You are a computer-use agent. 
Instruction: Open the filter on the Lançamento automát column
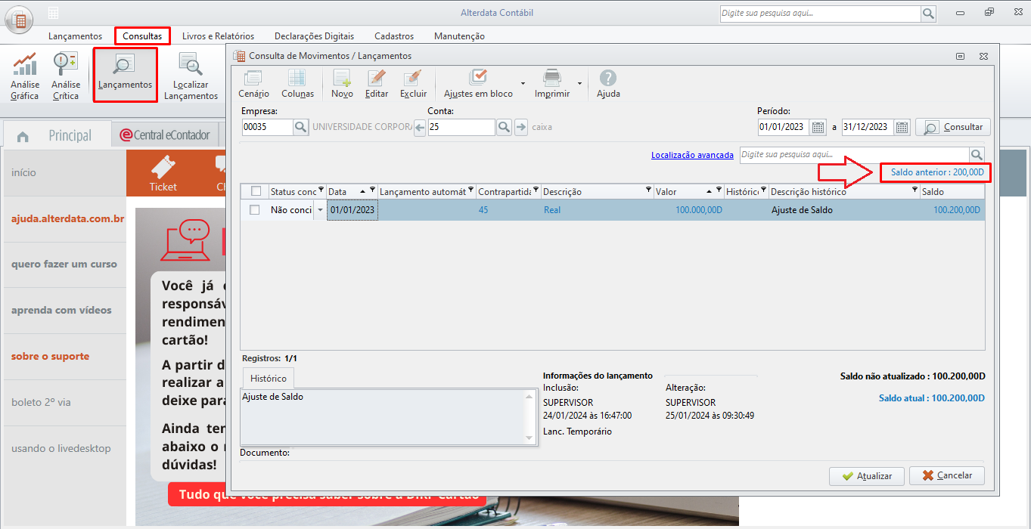click(x=471, y=190)
